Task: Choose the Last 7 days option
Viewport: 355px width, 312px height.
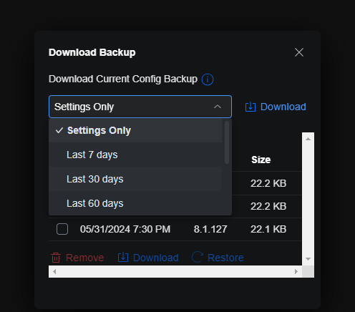Action: tap(135, 155)
